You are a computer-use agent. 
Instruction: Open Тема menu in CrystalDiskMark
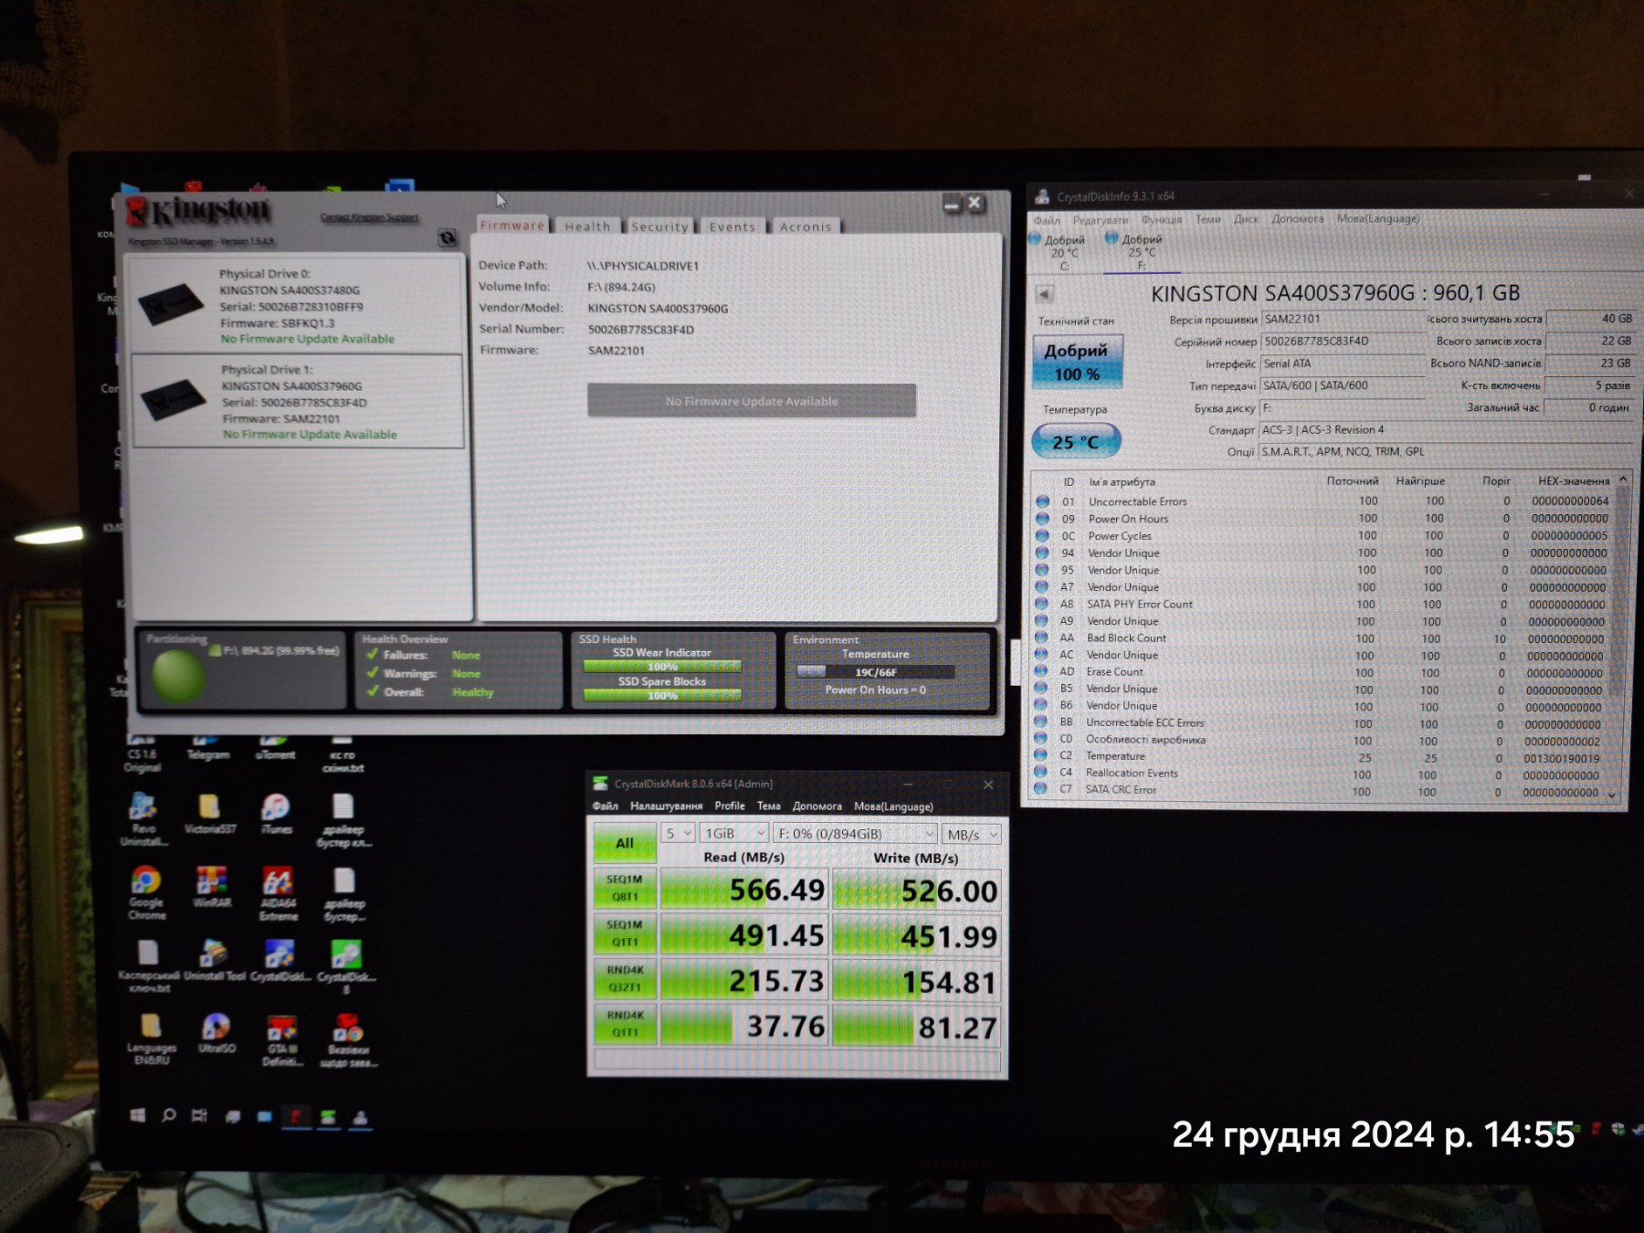[x=768, y=806]
